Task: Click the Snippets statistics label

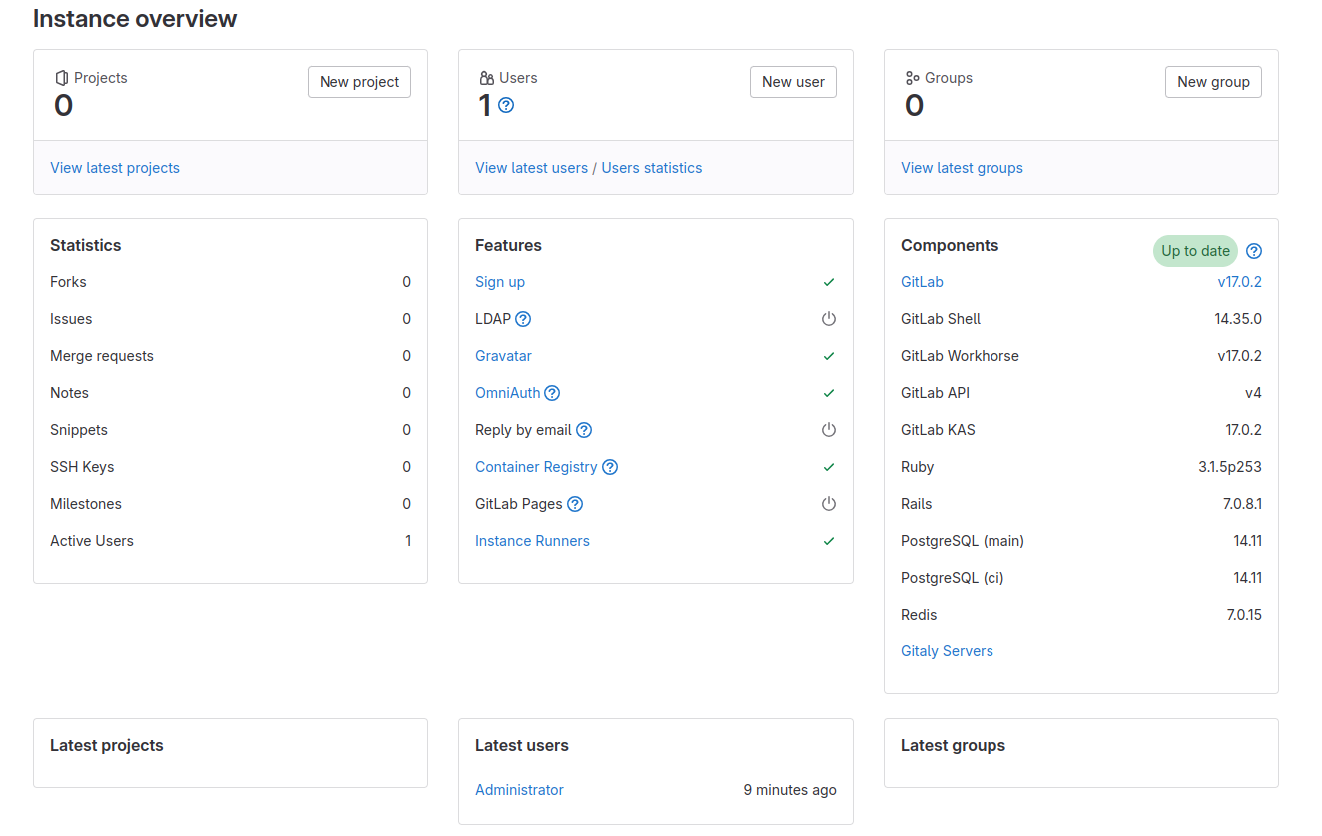Action: click(x=79, y=430)
